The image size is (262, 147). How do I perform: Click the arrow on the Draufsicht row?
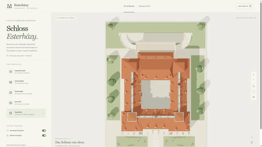(43, 114)
